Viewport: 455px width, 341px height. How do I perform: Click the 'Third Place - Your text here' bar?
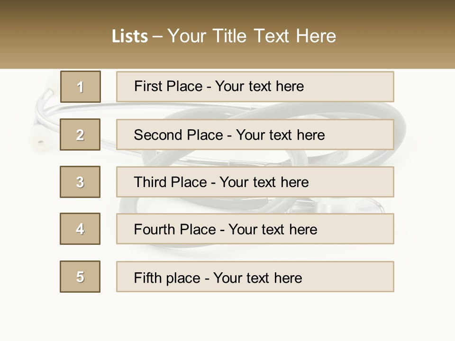pyautogui.click(x=255, y=182)
